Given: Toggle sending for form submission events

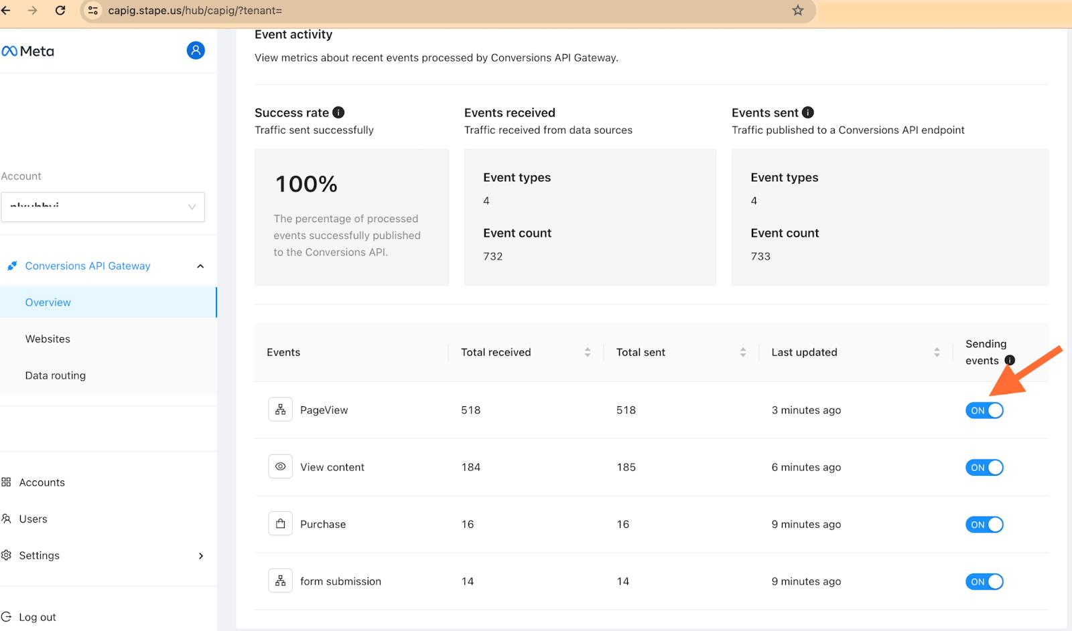Looking at the screenshot, I should [984, 581].
